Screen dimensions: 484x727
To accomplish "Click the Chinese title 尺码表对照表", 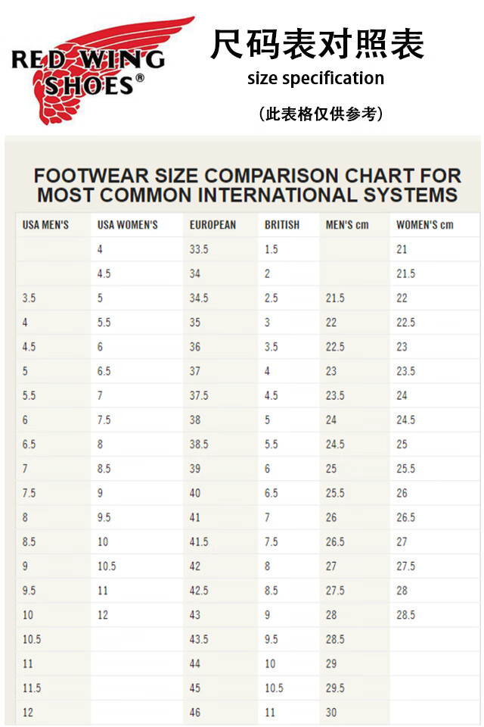I will click(x=317, y=45).
